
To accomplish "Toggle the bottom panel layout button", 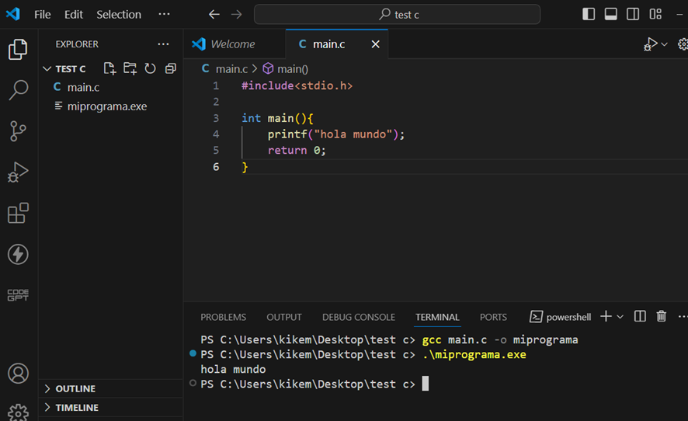I will (611, 14).
